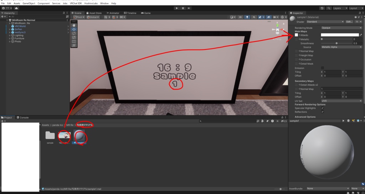The width and height of the screenshot is (365, 194).
Task: Select the Move tool in Scene
Action: point(74,29)
